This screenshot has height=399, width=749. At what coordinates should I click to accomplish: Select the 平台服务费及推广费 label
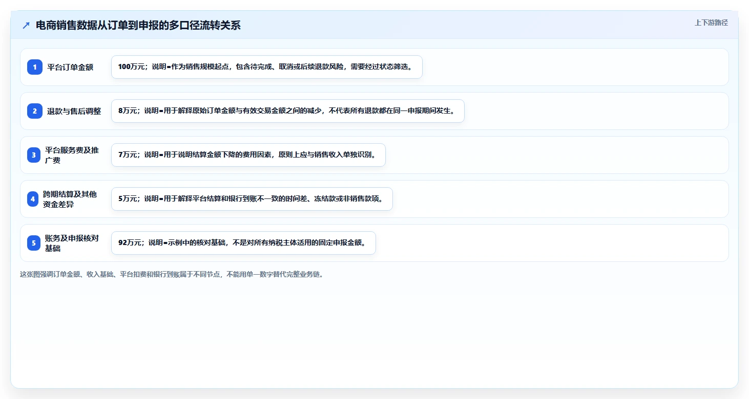click(72, 155)
